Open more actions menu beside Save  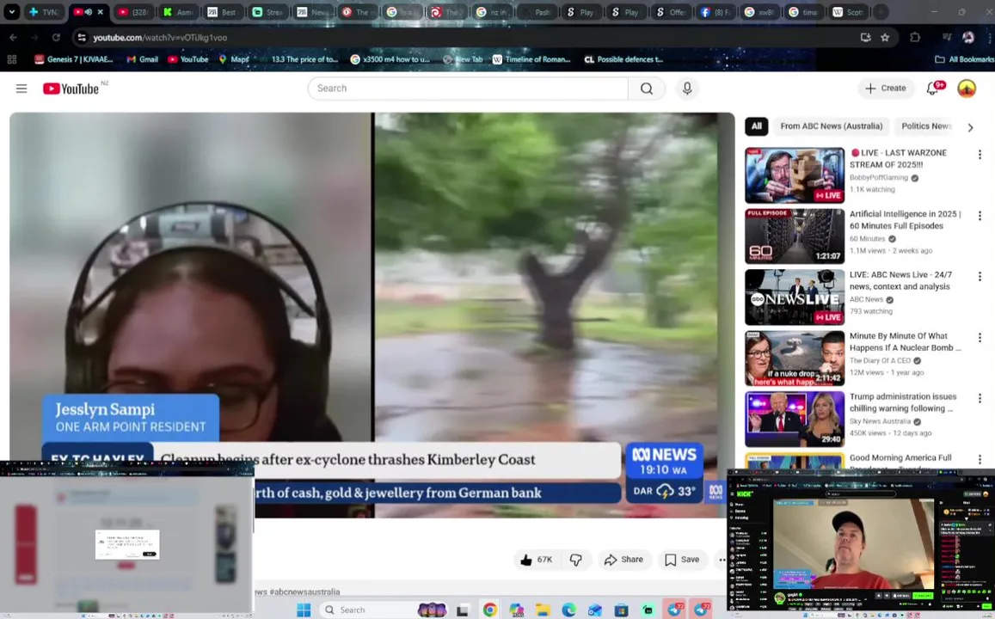pos(722,560)
